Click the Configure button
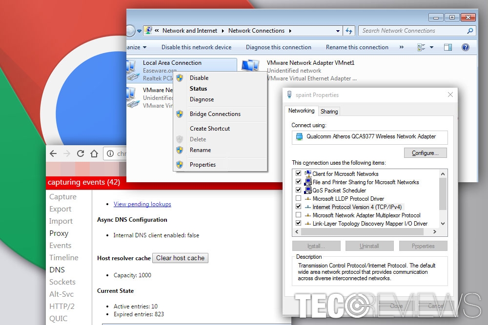Screen dimensions: 488x325 425,153
